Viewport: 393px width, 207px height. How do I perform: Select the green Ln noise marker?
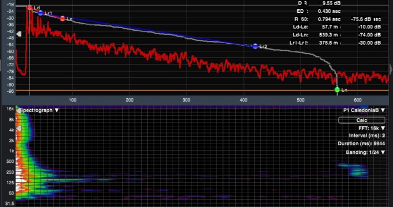click(x=337, y=90)
